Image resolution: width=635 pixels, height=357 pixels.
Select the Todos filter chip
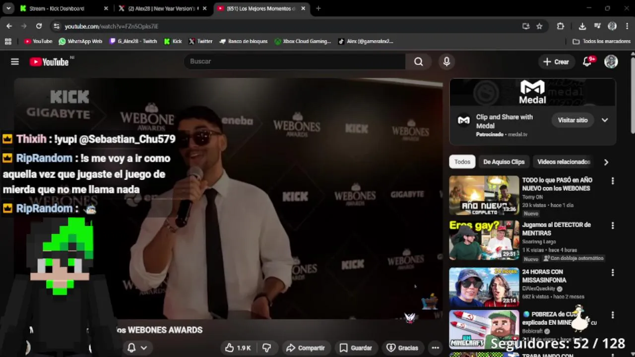pyautogui.click(x=462, y=162)
